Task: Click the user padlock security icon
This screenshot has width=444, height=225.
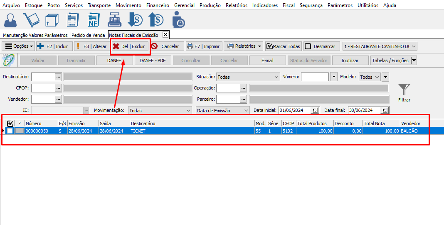Action: tap(178, 20)
